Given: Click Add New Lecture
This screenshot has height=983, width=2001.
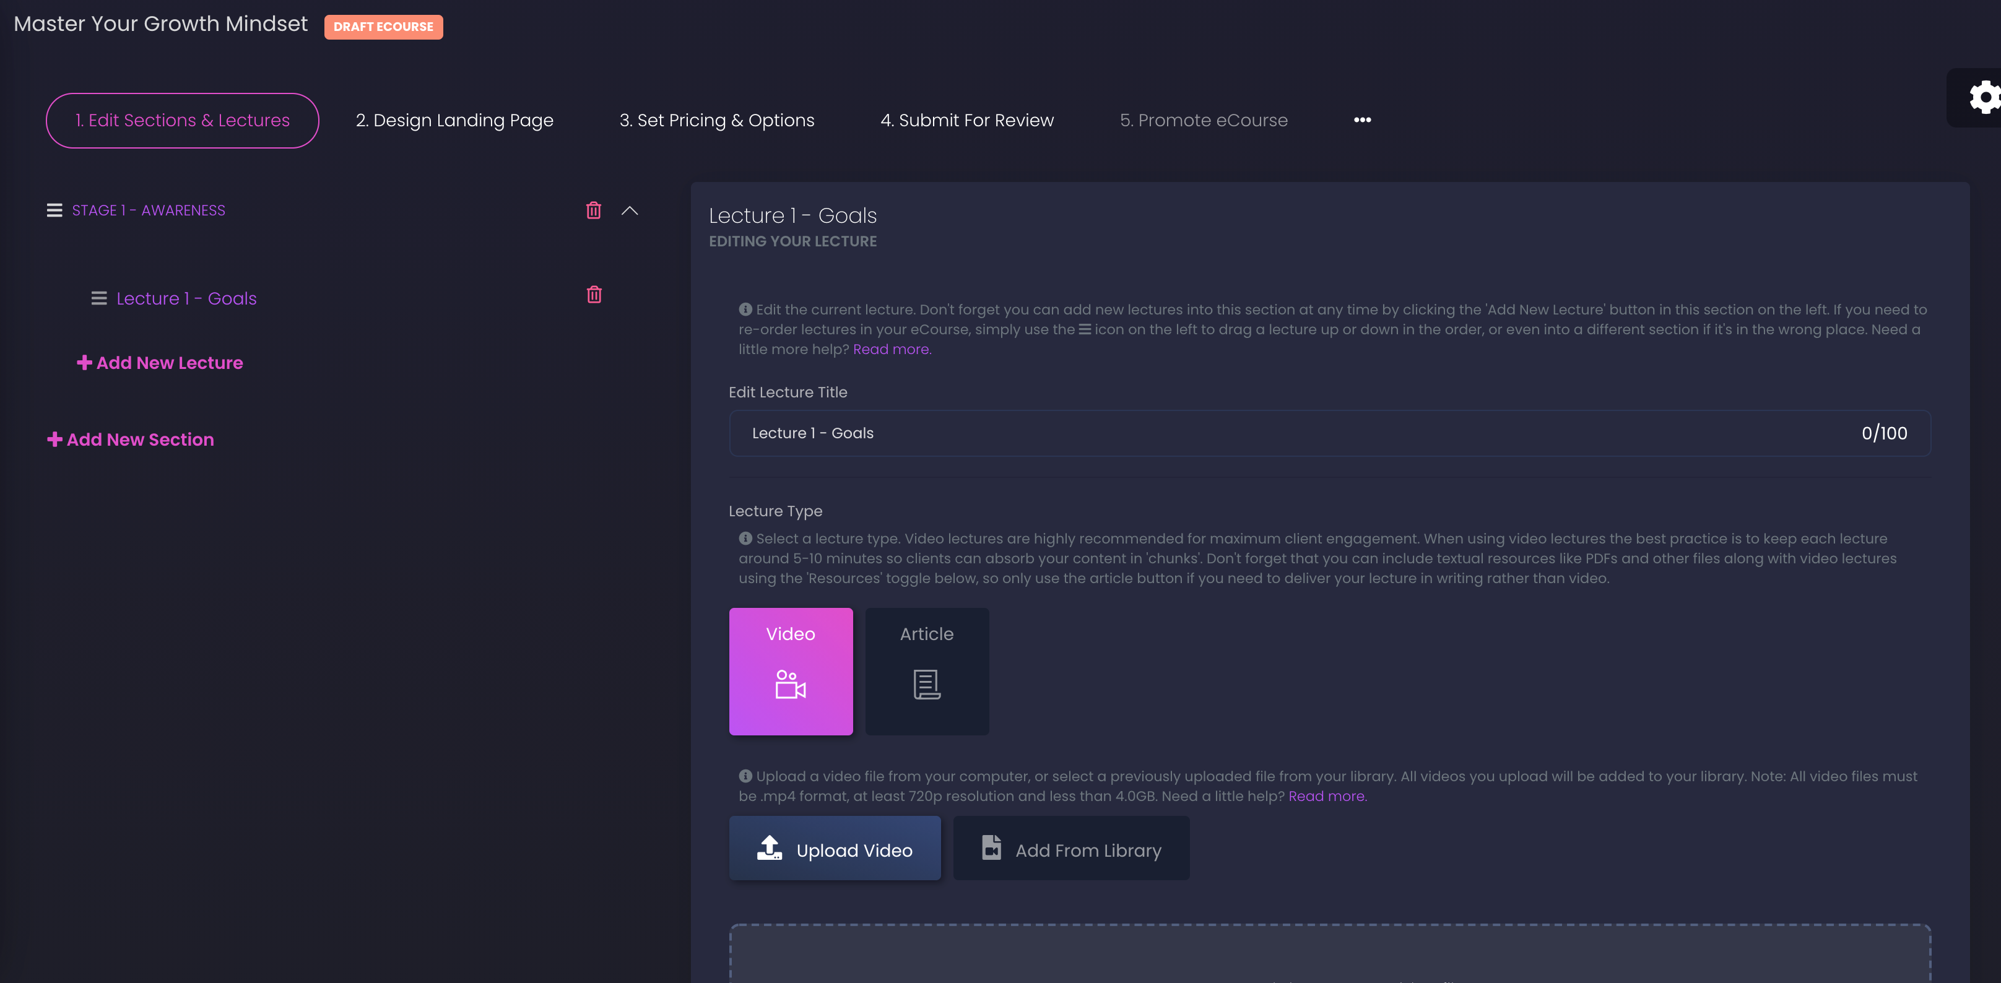Looking at the screenshot, I should click(x=160, y=363).
